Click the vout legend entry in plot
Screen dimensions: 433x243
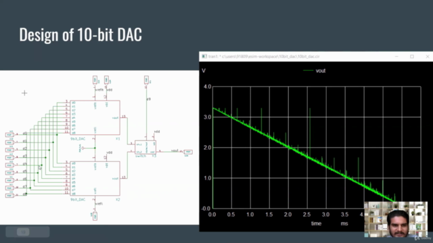pos(321,70)
